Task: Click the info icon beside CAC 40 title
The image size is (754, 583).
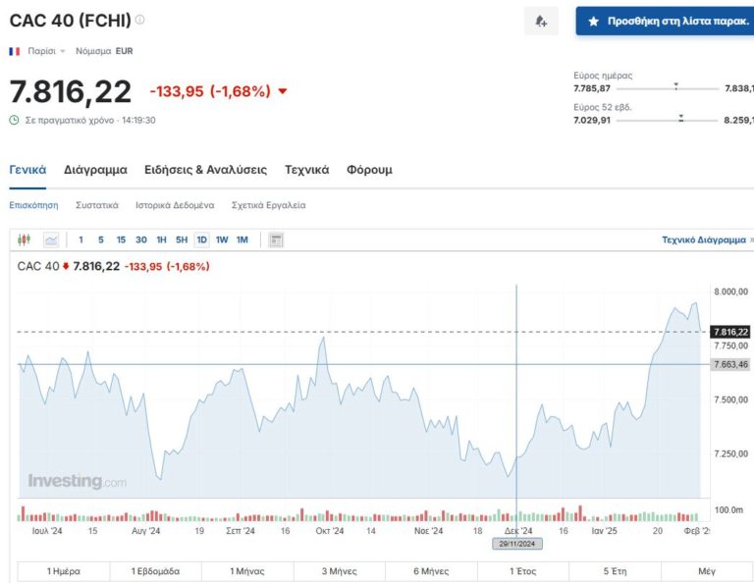Action: click(139, 20)
